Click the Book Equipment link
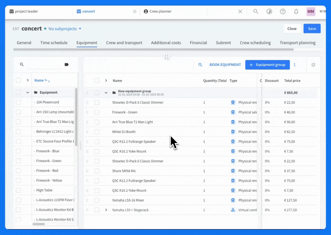Viewport: 331px width, 235px height. click(x=225, y=65)
